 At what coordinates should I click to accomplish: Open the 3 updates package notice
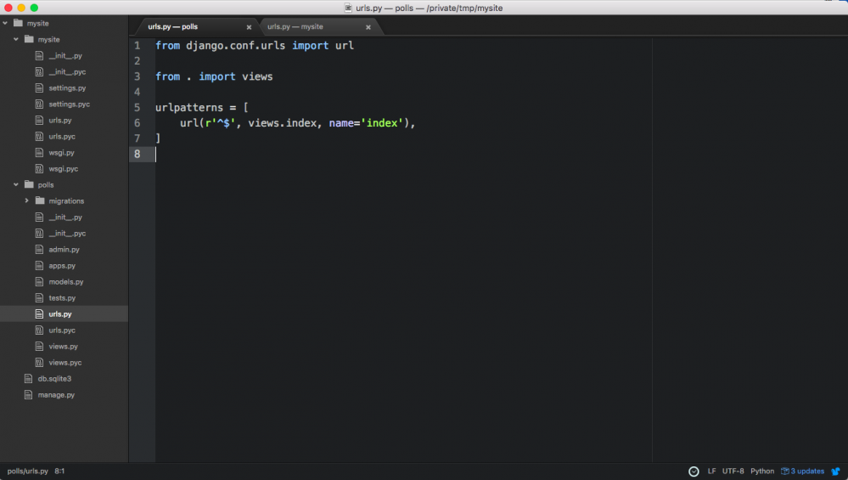click(x=802, y=472)
